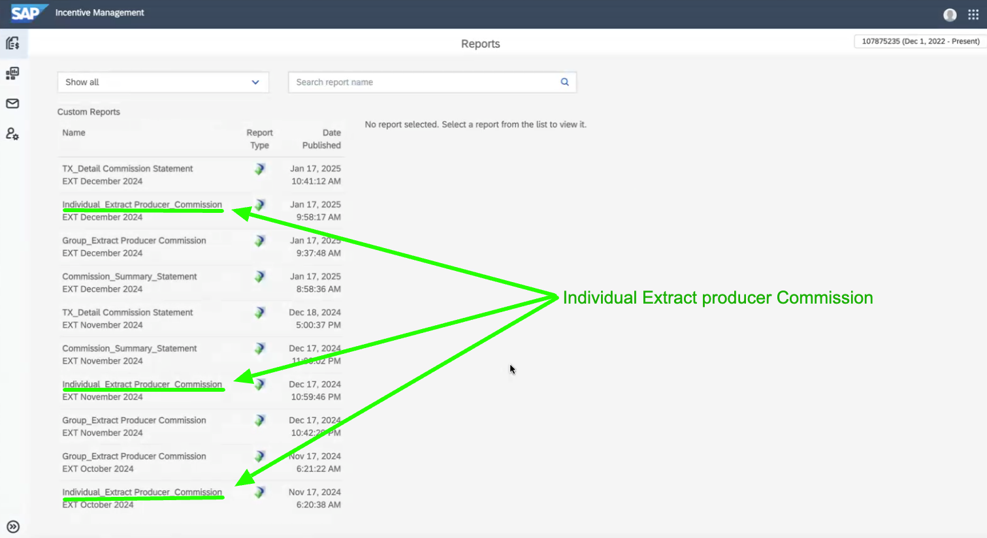The width and height of the screenshot is (987, 538).
Task: Open the mail inbox sidebar icon
Action: pos(12,104)
